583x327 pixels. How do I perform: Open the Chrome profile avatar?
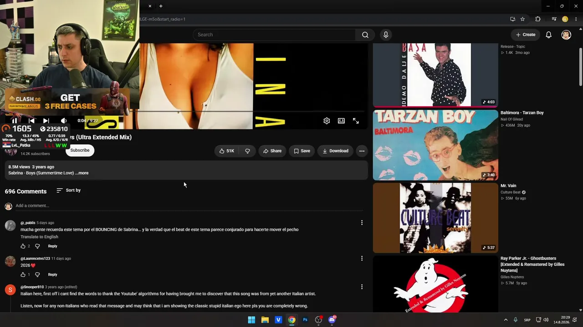pos(565,19)
